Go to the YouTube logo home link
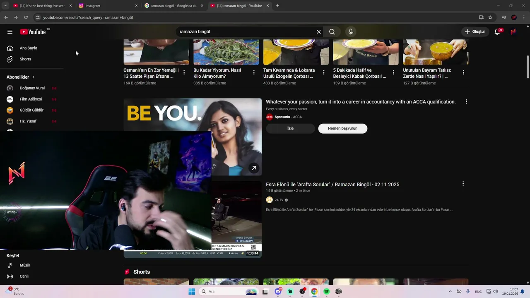This screenshot has height=298, width=530. 33,32
